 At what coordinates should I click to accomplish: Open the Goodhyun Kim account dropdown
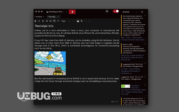point(57,12)
